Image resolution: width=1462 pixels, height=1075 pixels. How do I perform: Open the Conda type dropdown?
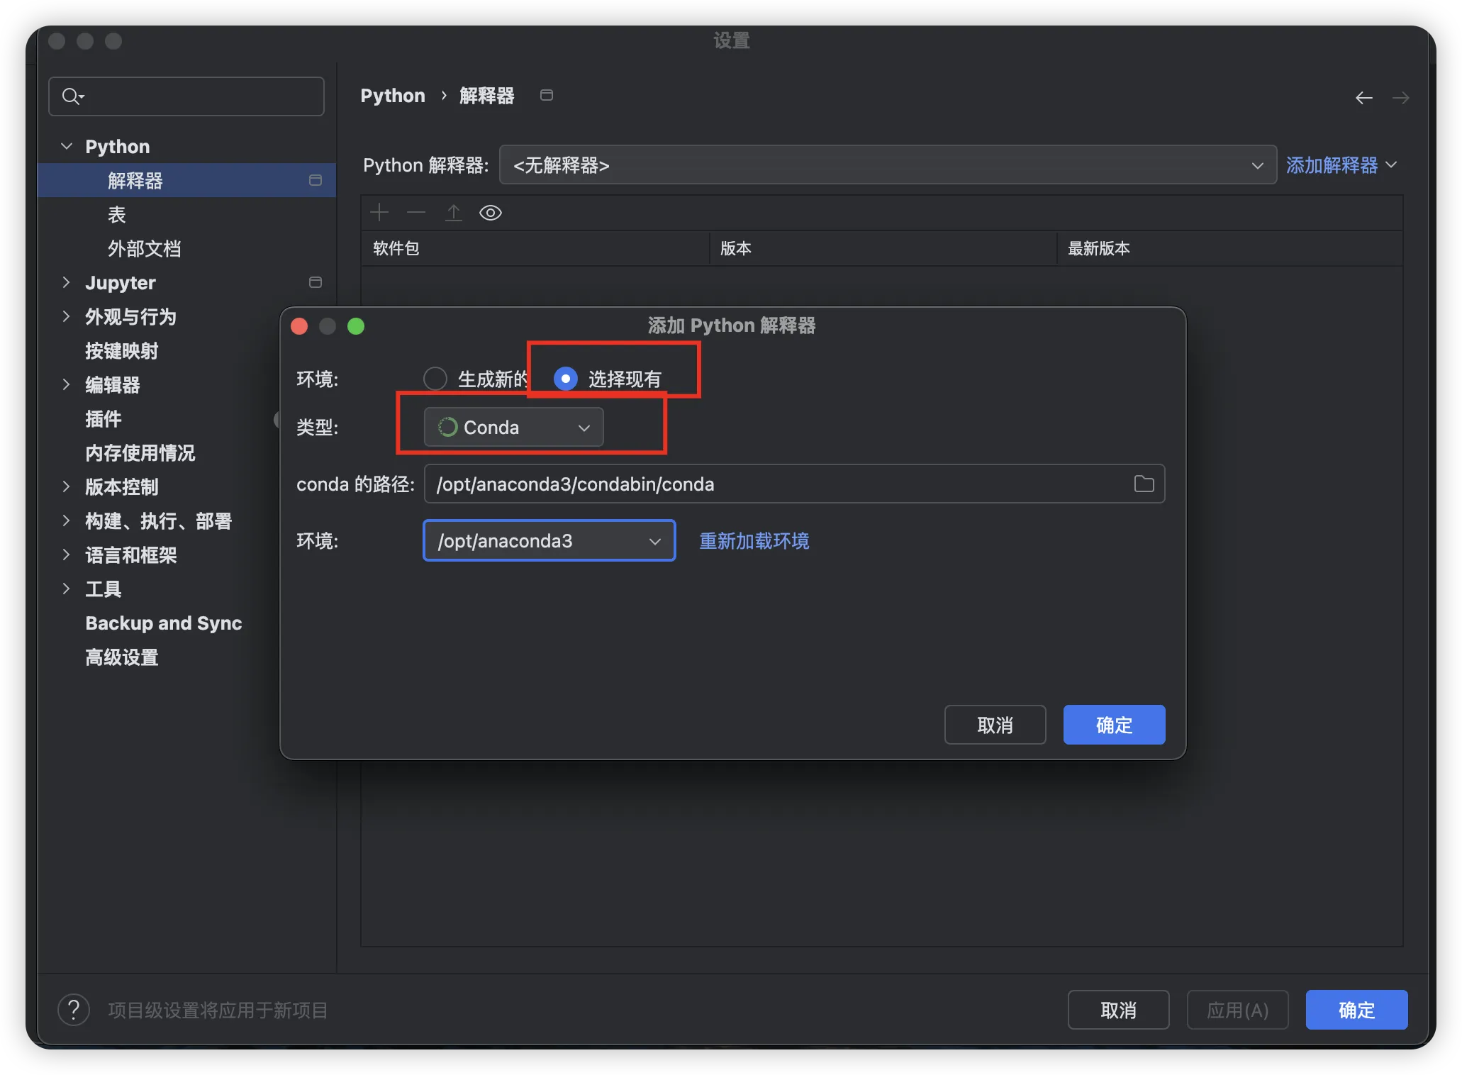[x=513, y=427]
